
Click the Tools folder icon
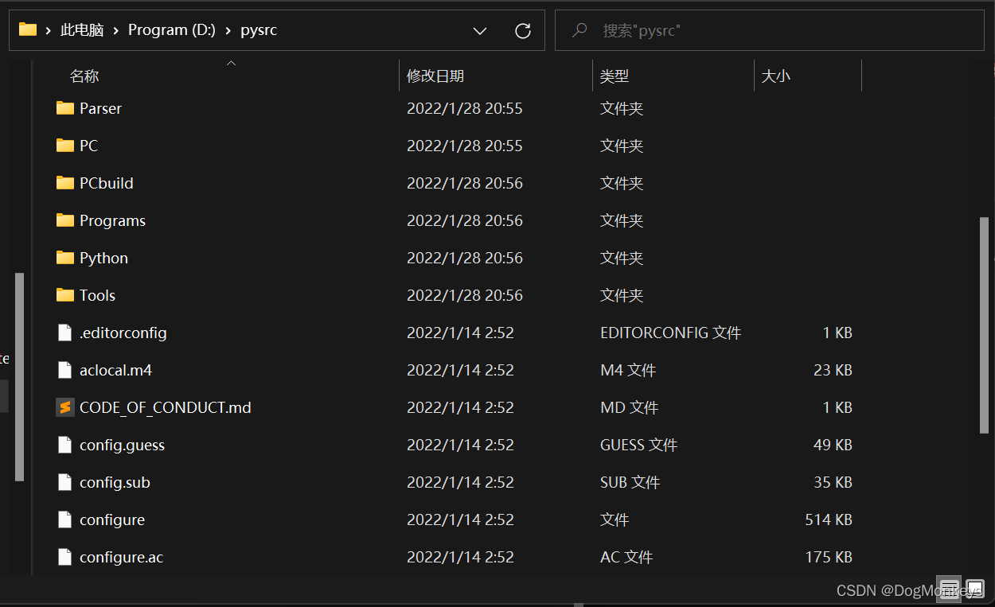(65, 295)
